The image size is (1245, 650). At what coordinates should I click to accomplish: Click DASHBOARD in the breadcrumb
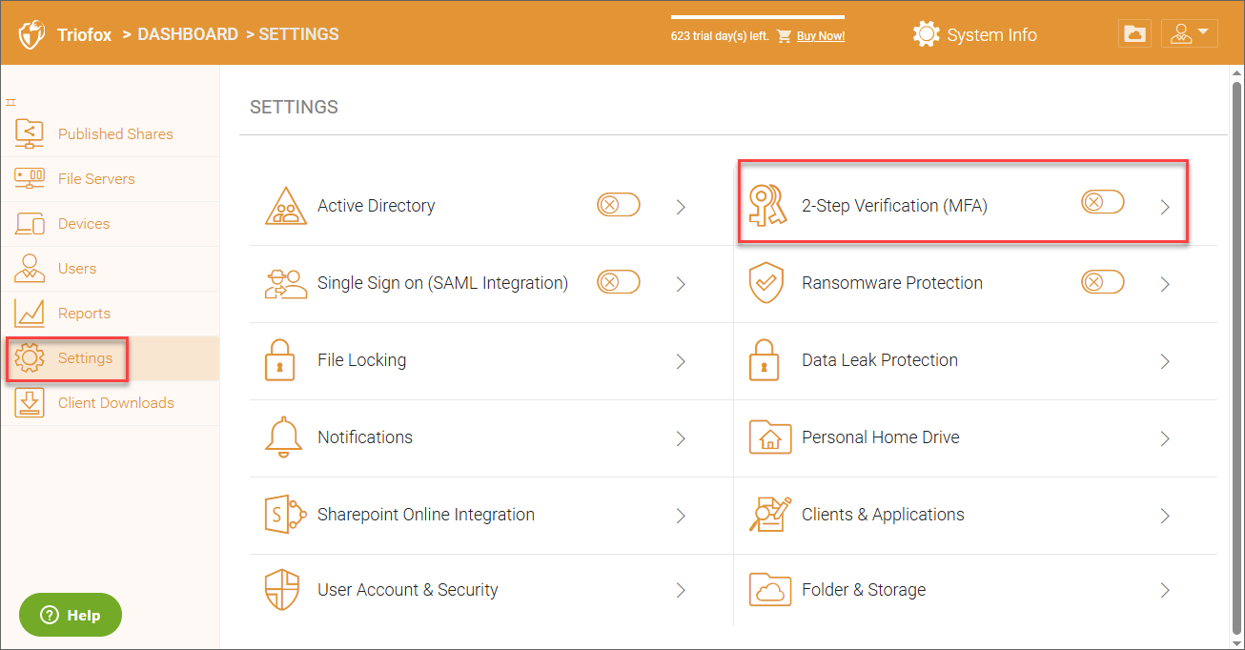[188, 34]
